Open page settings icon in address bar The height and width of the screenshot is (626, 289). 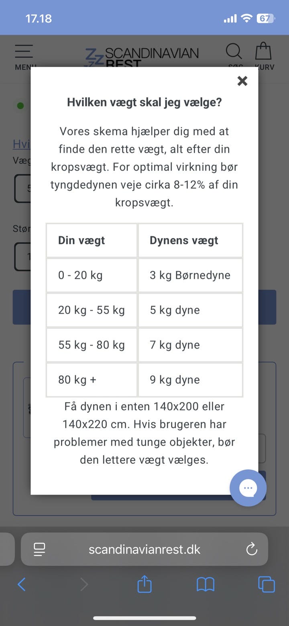tap(39, 549)
